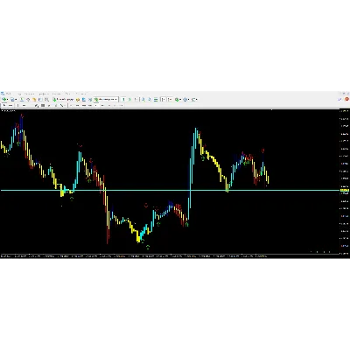Select the arrows drawing tool
Image resolution: width=350 pixels, height=350 pixels.
point(62,105)
